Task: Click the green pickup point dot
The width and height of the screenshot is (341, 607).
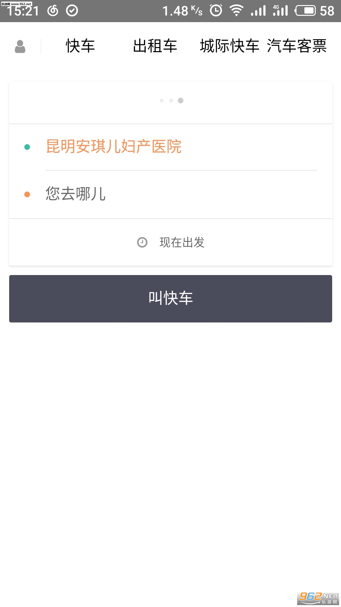Action: tap(27, 147)
